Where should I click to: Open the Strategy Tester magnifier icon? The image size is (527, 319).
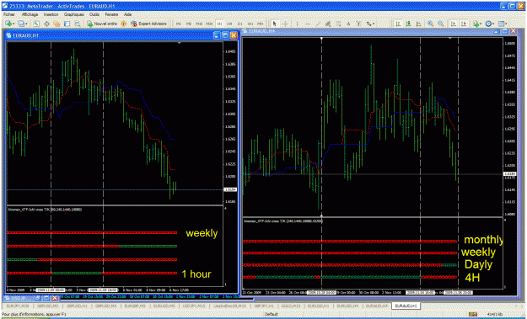coord(78,24)
